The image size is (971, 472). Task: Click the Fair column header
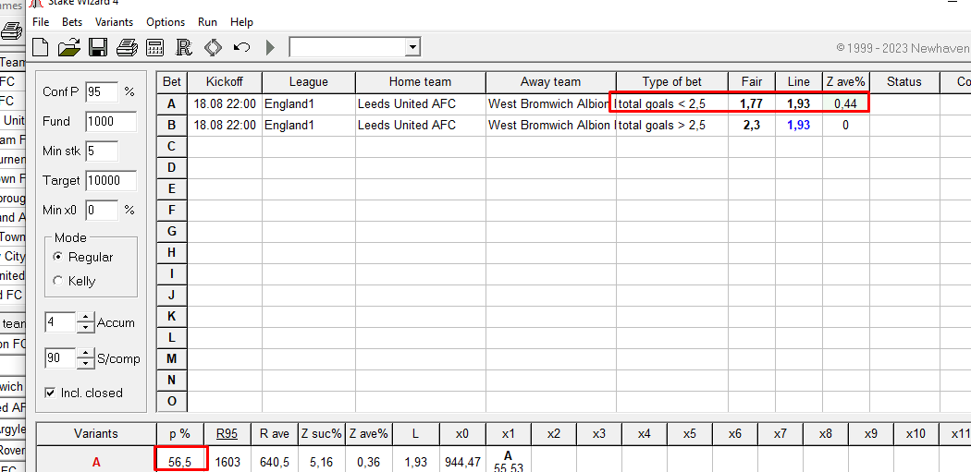pos(752,81)
